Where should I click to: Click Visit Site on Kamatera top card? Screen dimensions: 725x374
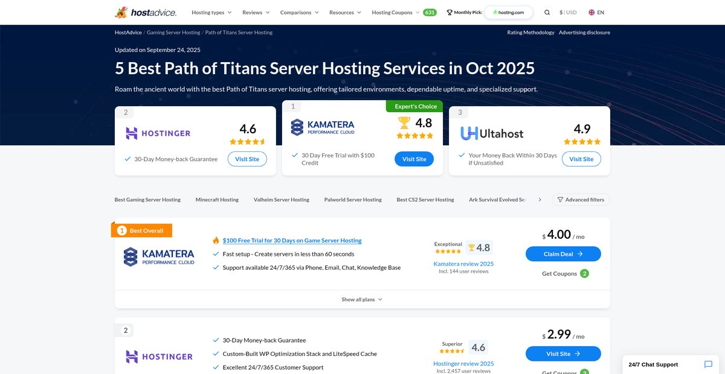[414, 159]
